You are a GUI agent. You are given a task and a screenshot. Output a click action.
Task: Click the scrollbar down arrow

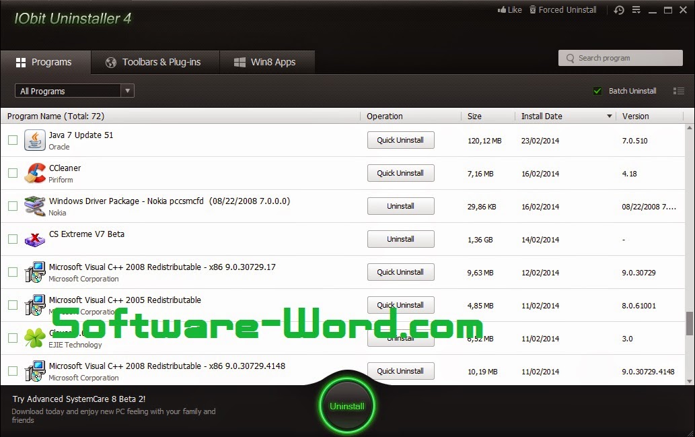click(x=689, y=381)
